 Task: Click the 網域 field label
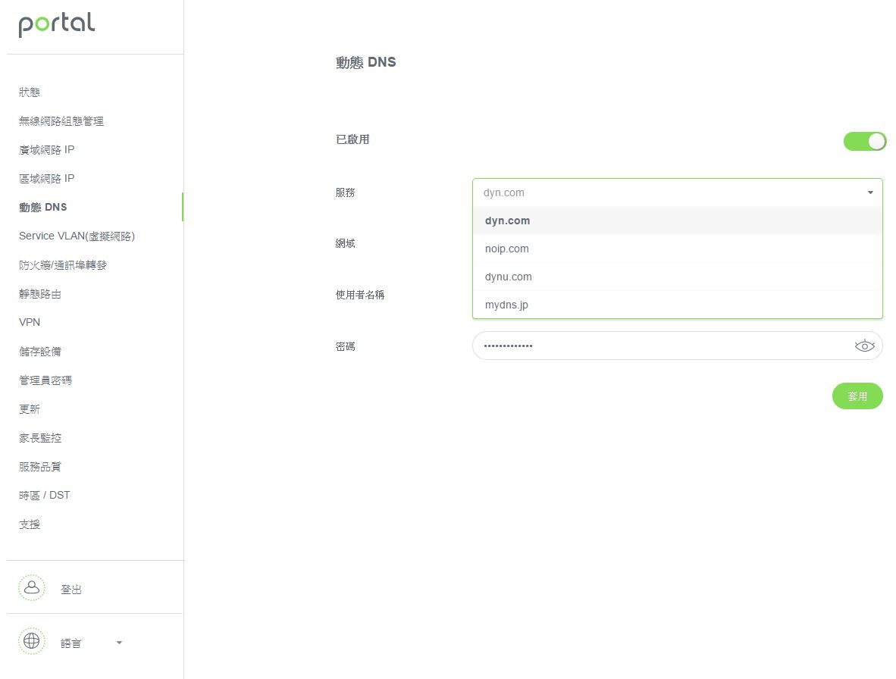point(345,243)
